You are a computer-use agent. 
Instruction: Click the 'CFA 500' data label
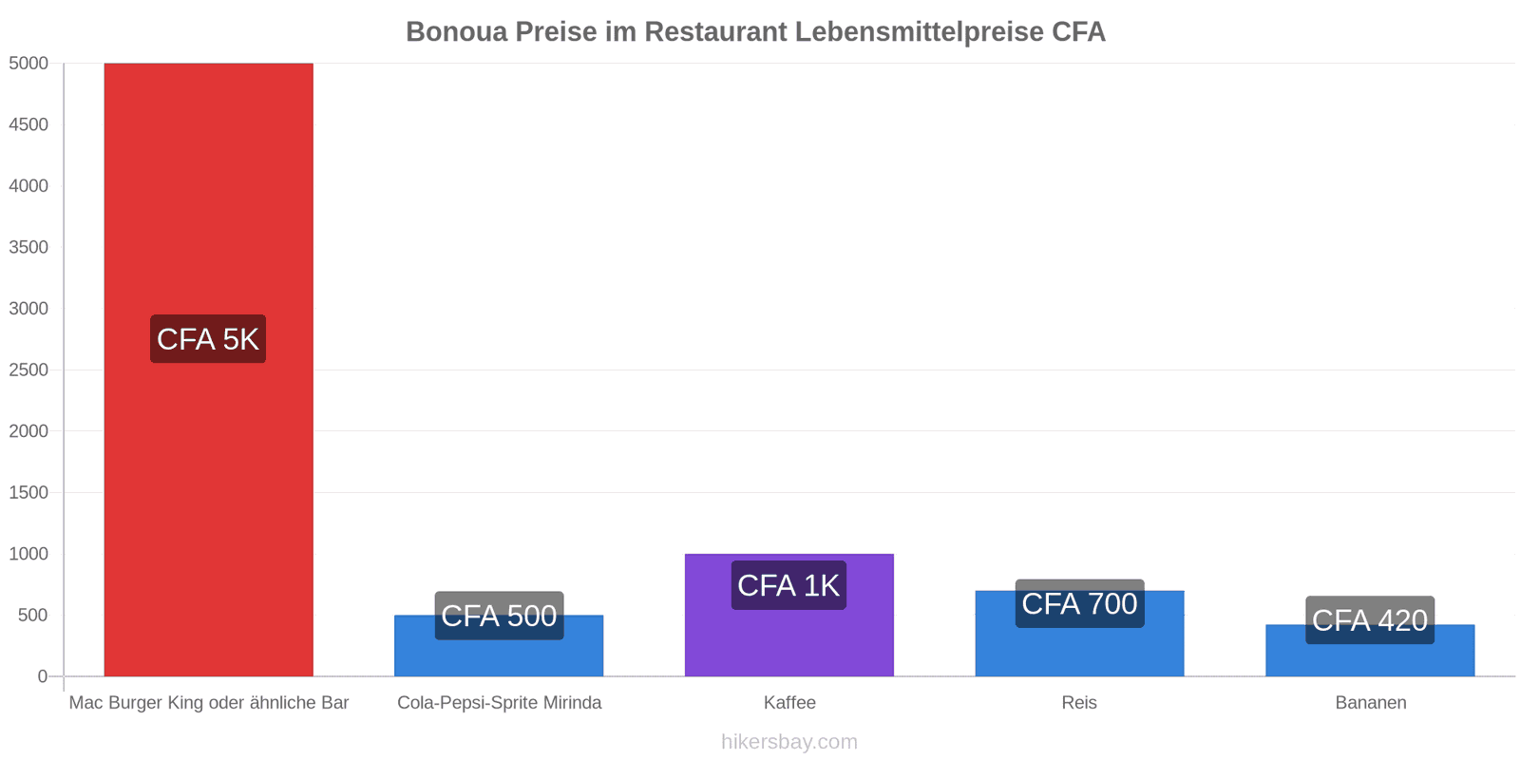(x=499, y=616)
